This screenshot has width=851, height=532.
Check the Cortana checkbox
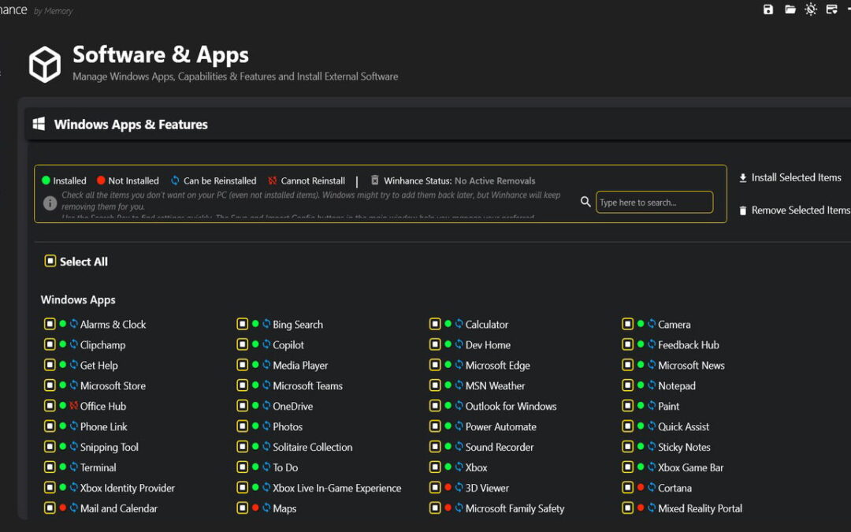[629, 488]
